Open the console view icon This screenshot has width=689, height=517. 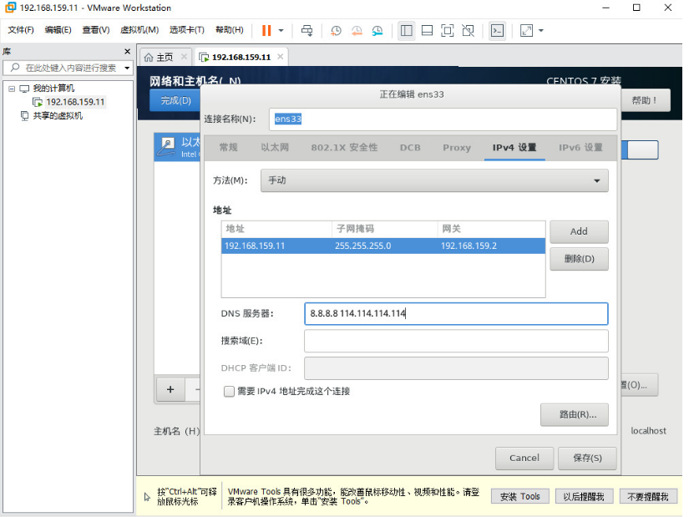[497, 30]
